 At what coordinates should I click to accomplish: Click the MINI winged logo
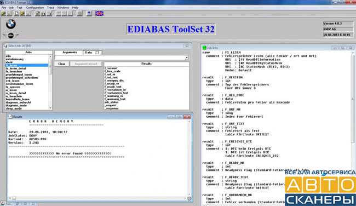coord(10,36)
